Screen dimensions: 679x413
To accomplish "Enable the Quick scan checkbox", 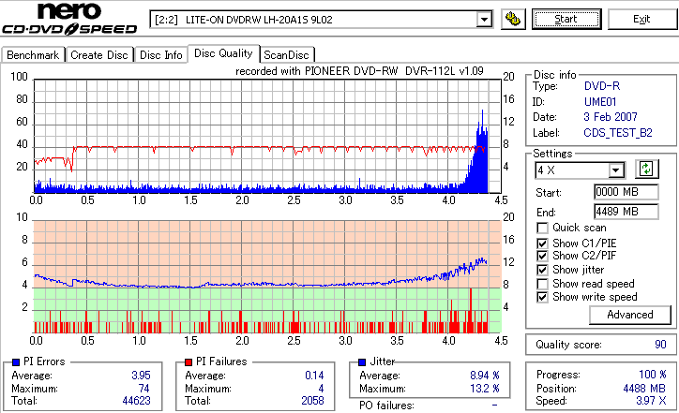I will [542, 228].
